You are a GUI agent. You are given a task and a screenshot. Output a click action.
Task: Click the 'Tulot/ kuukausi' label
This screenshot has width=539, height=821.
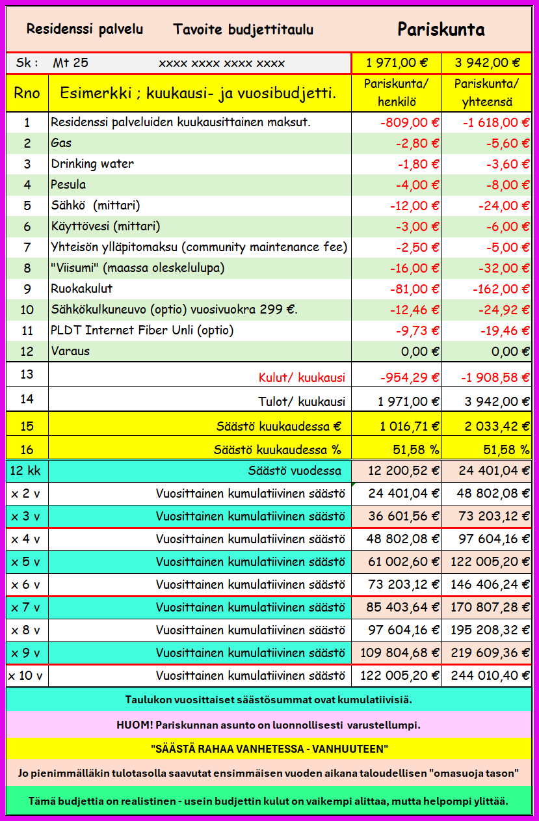[x=302, y=402]
